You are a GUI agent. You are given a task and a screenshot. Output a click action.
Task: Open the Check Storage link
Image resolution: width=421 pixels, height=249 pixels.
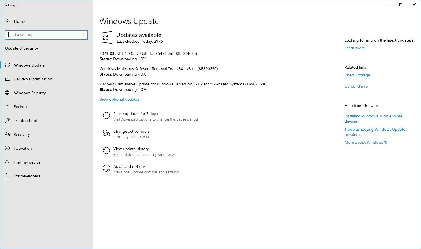click(x=357, y=75)
